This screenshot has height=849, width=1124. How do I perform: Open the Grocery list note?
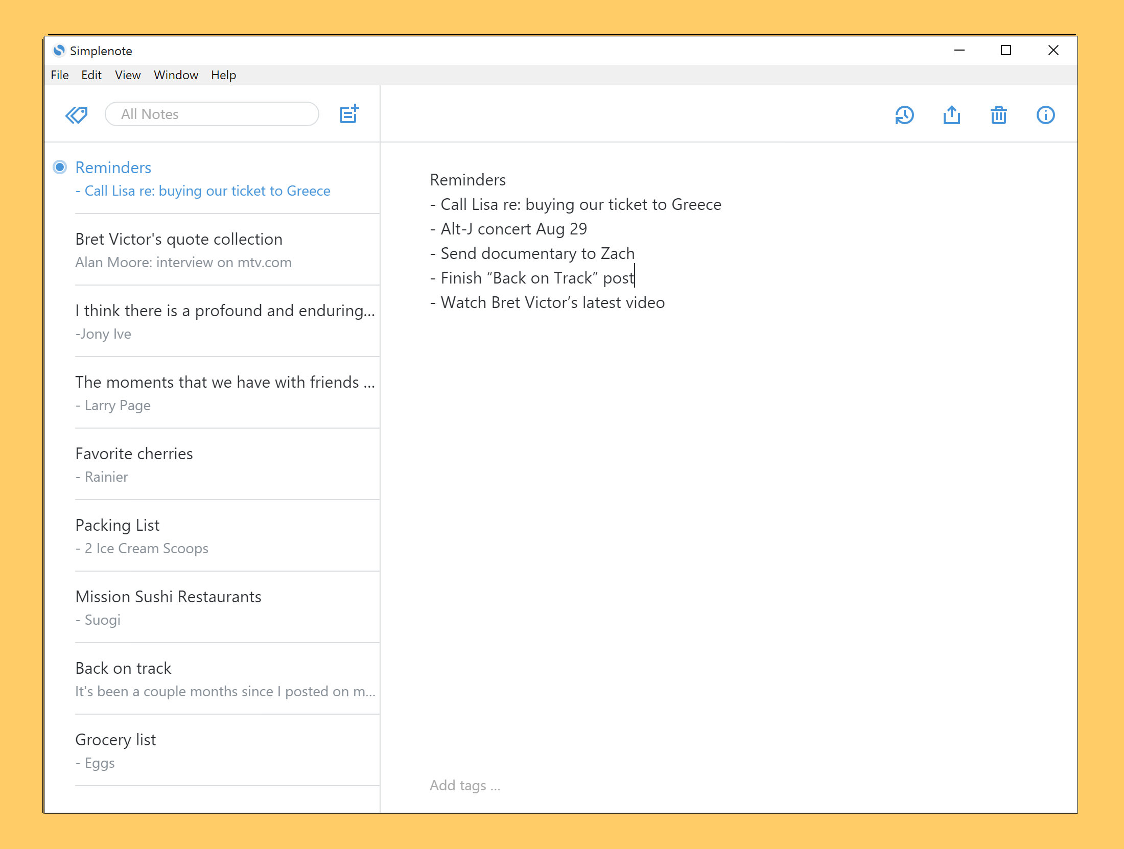pos(225,750)
